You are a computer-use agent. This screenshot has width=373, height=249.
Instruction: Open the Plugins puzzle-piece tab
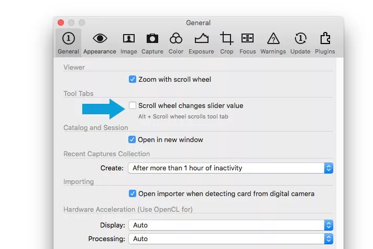325,44
